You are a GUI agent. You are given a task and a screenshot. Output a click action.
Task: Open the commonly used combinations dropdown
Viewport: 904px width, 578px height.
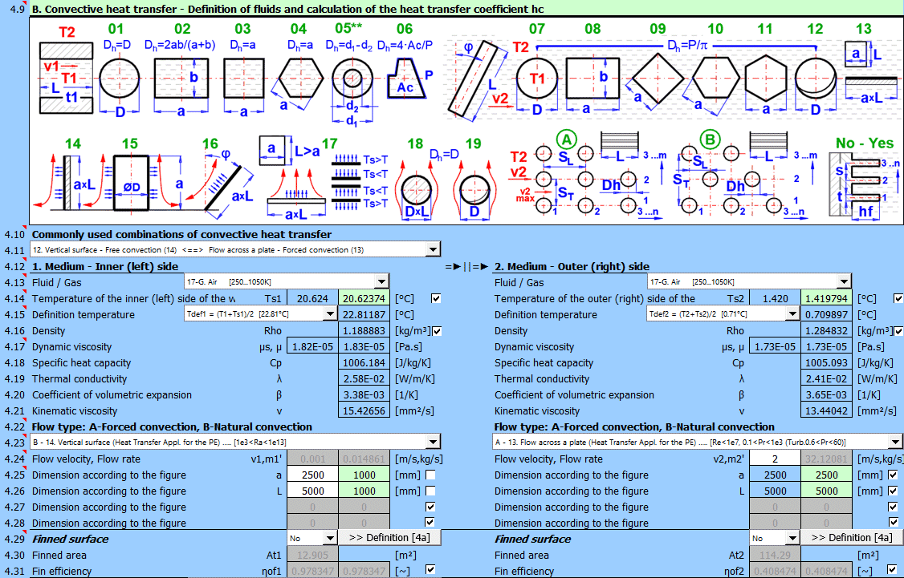(433, 250)
